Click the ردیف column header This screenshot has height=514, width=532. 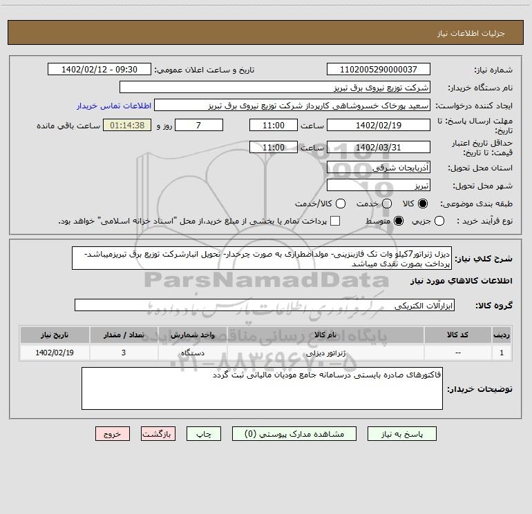tap(502, 335)
